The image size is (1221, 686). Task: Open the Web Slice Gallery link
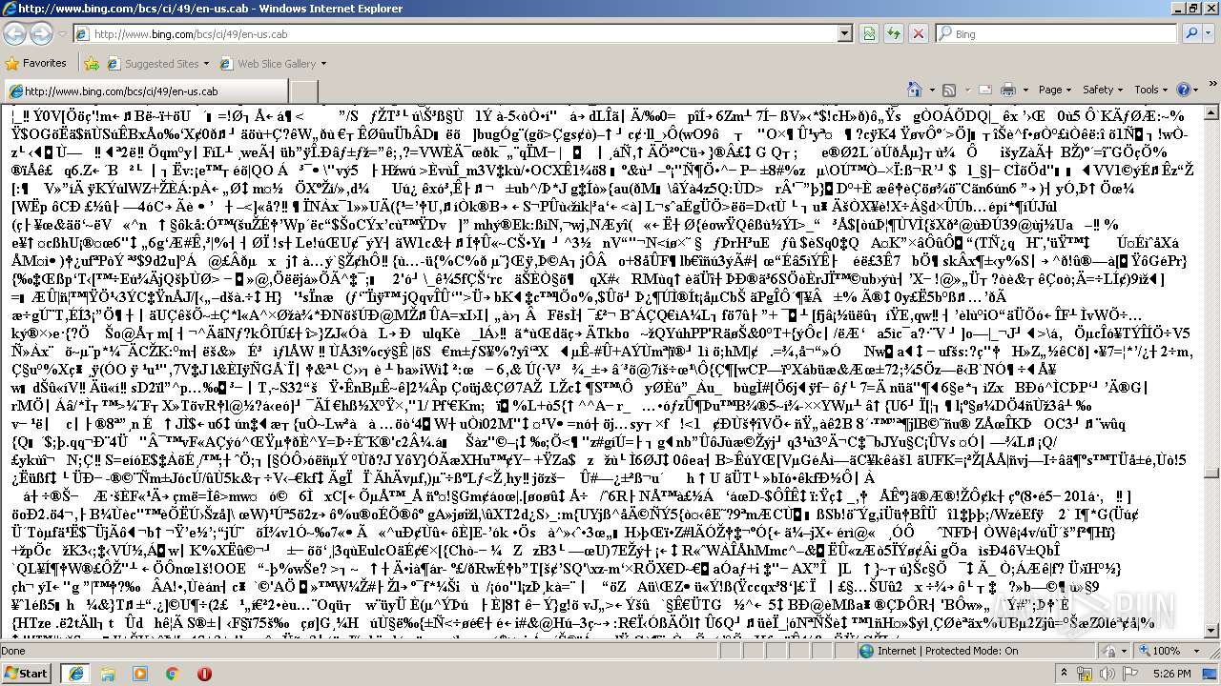[x=272, y=64]
